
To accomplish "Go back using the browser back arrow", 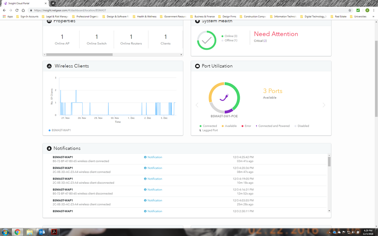I will click(4, 10).
